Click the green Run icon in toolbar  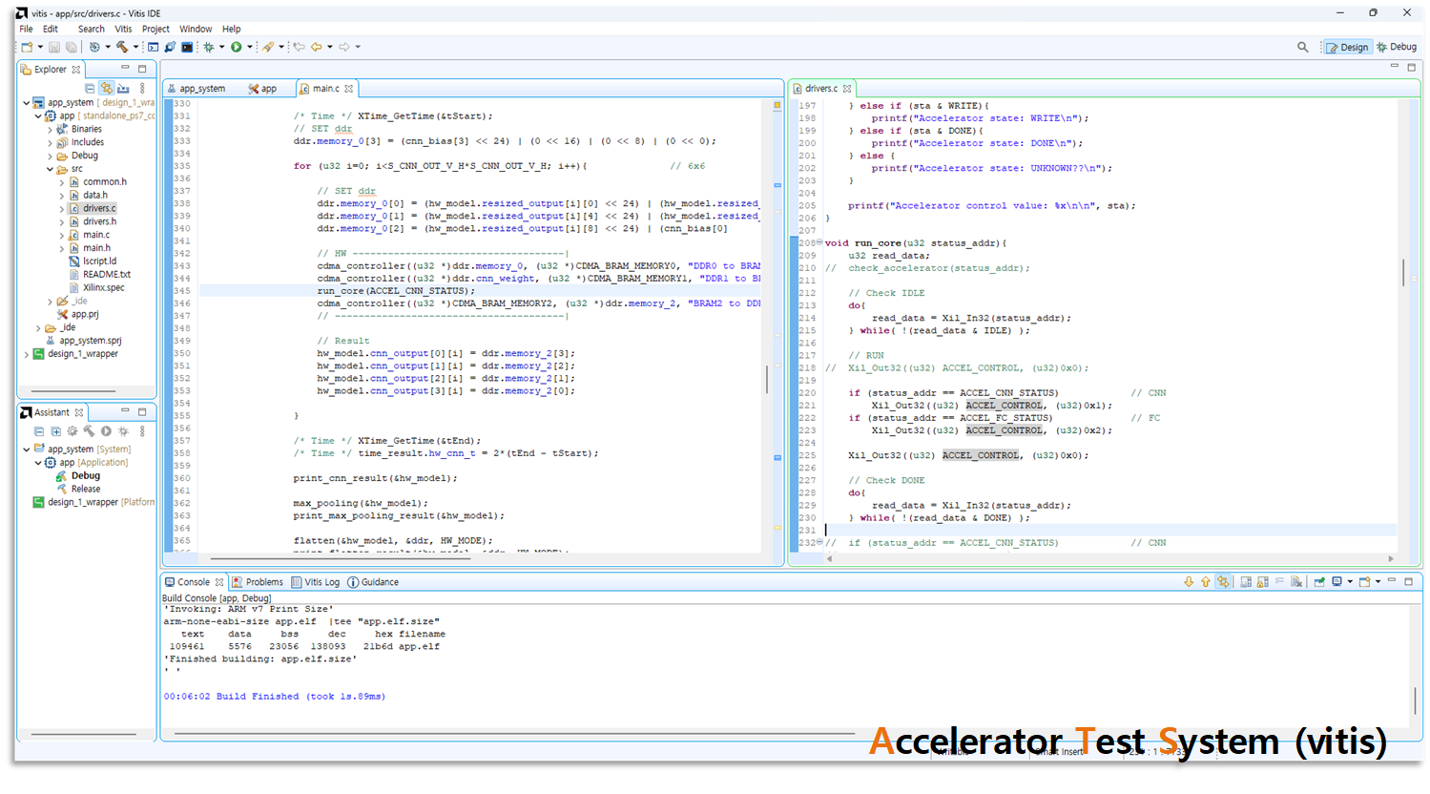coord(237,47)
